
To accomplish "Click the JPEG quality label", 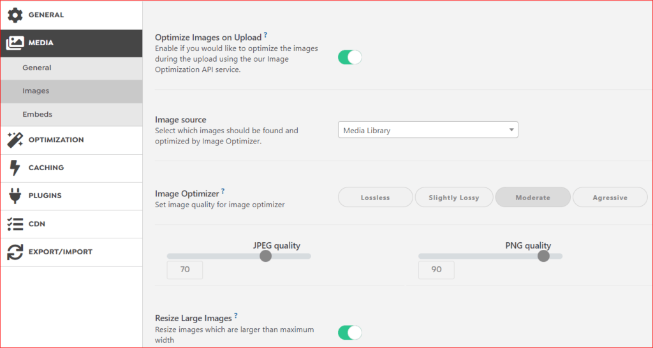I will [x=277, y=245].
